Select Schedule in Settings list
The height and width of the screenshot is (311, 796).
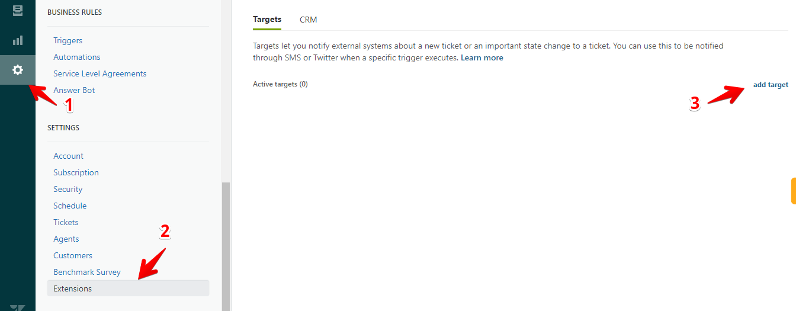pos(70,206)
